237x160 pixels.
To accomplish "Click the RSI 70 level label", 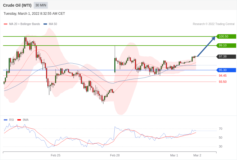I will 221,129.
